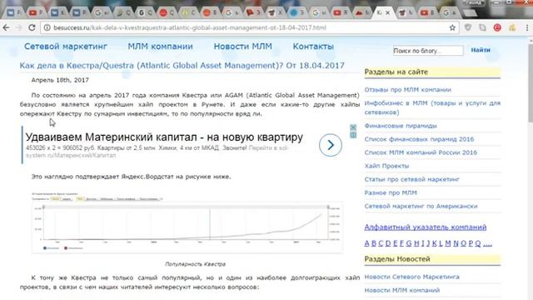Open the Сетевой маркетинг menu
Image resolution: width=533 pixels, height=300 pixels.
point(66,47)
